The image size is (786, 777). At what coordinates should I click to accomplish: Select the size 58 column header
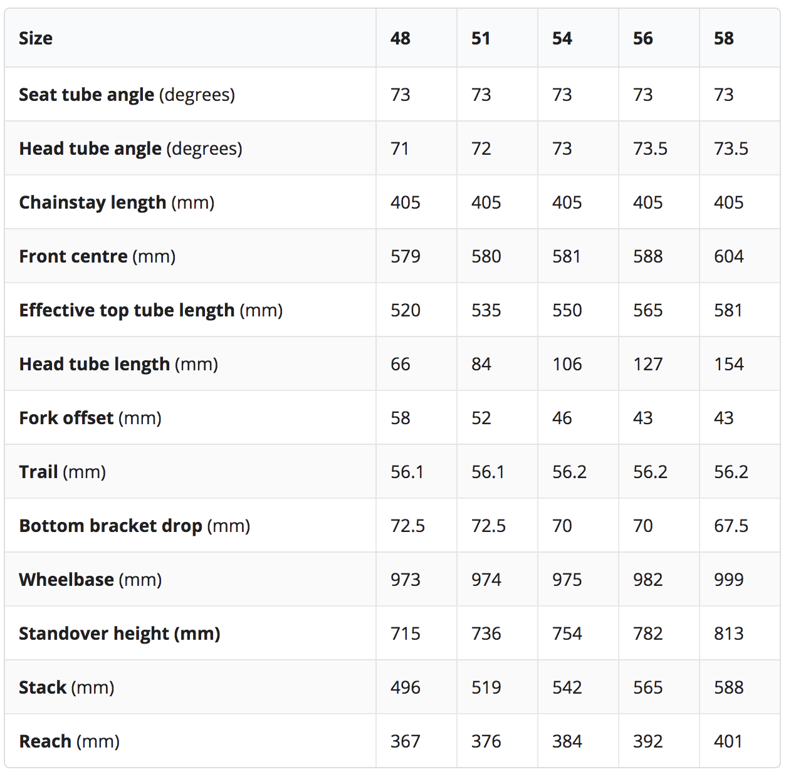click(x=724, y=39)
